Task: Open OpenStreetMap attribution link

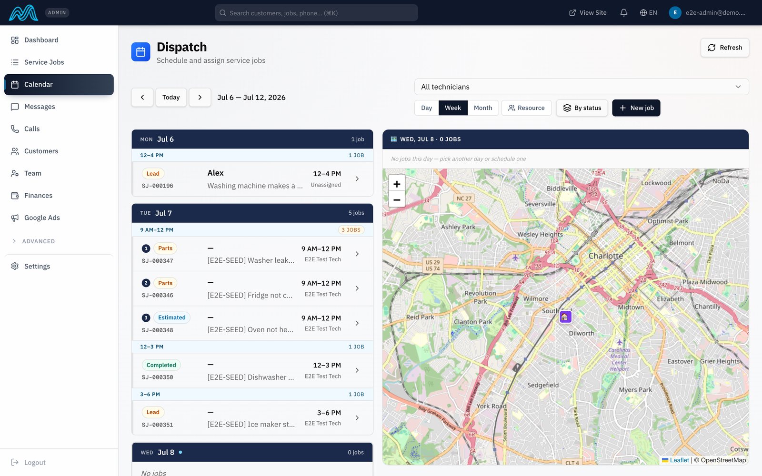Action: coord(723,460)
